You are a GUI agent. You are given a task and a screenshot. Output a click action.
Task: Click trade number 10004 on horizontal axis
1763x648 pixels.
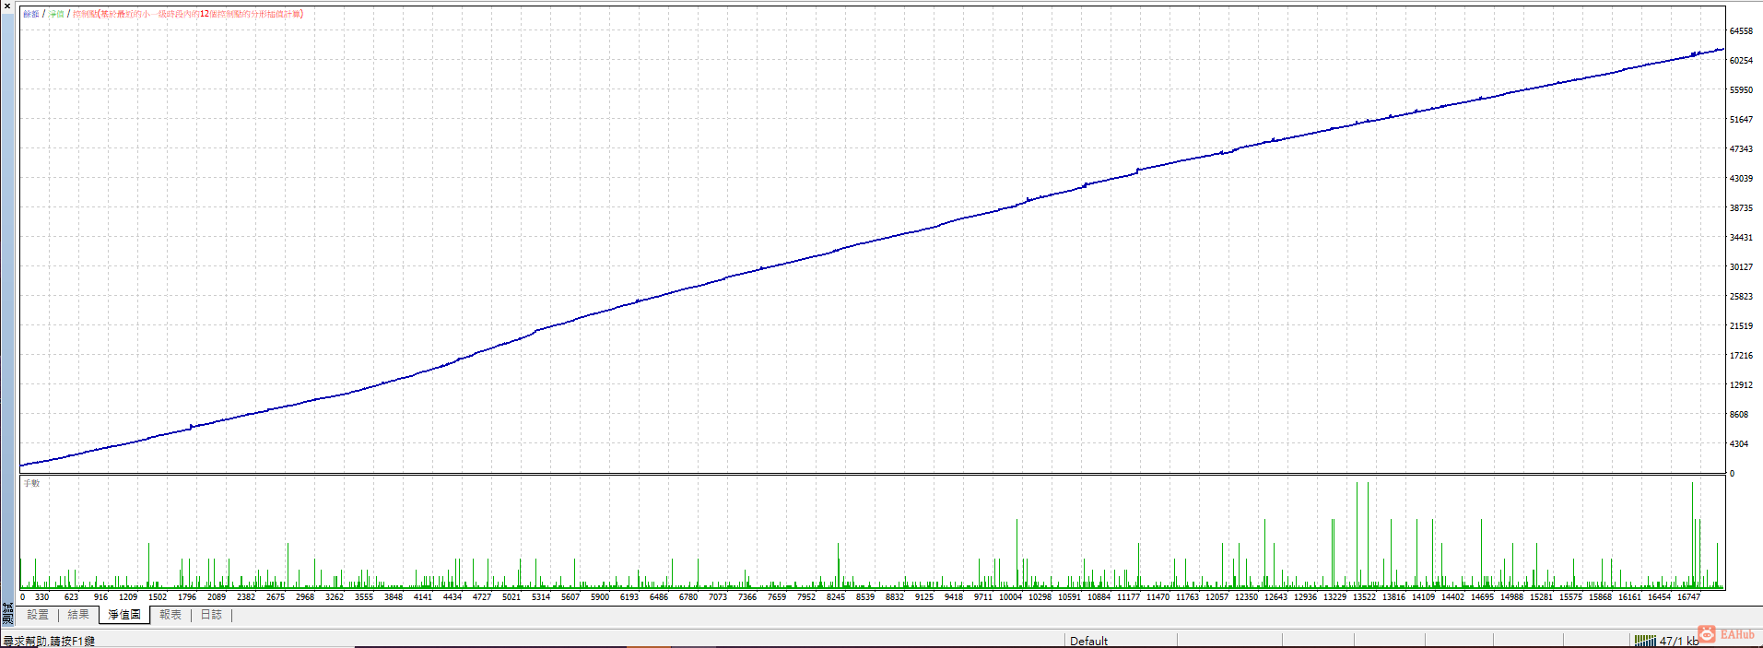(1010, 597)
